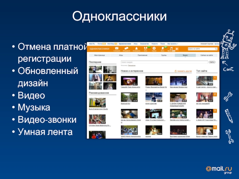Click the Топ сайта heading

201,71
